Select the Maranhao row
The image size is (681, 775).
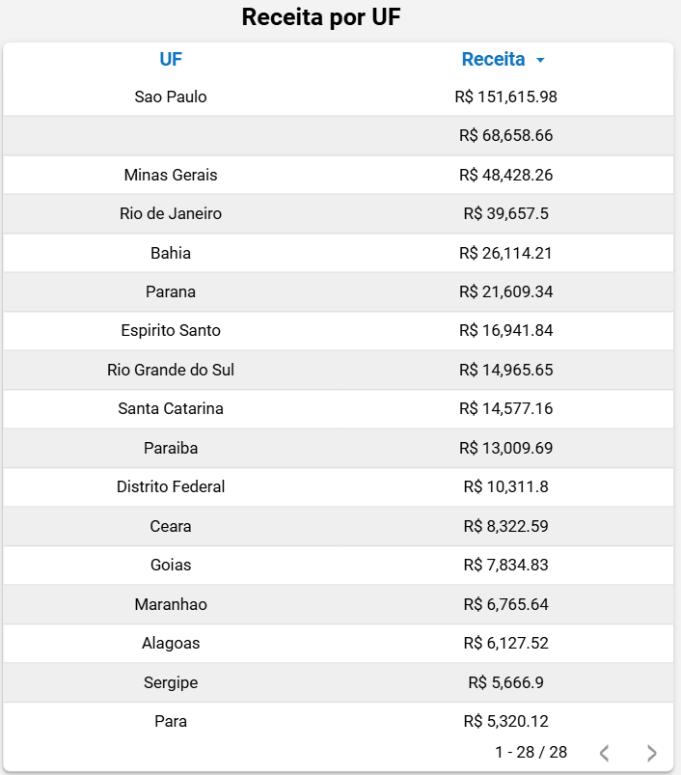(171, 604)
